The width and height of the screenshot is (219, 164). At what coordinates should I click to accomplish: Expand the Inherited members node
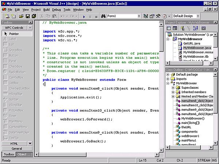(173, 92)
